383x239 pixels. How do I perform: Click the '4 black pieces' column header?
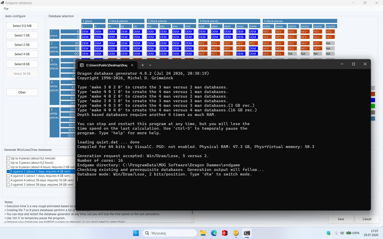pos(230,21)
